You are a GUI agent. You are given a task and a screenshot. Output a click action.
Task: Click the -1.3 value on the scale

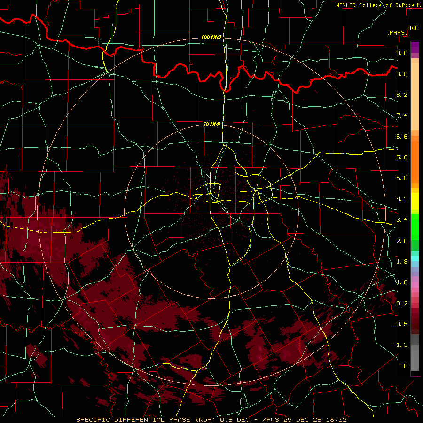coord(399,345)
